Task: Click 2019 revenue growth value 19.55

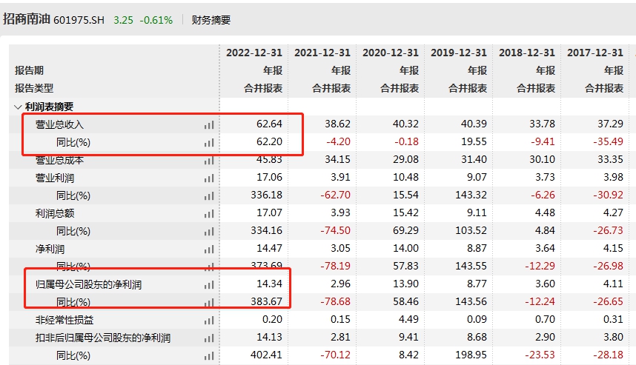Action: pyautogui.click(x=474, y=142)
